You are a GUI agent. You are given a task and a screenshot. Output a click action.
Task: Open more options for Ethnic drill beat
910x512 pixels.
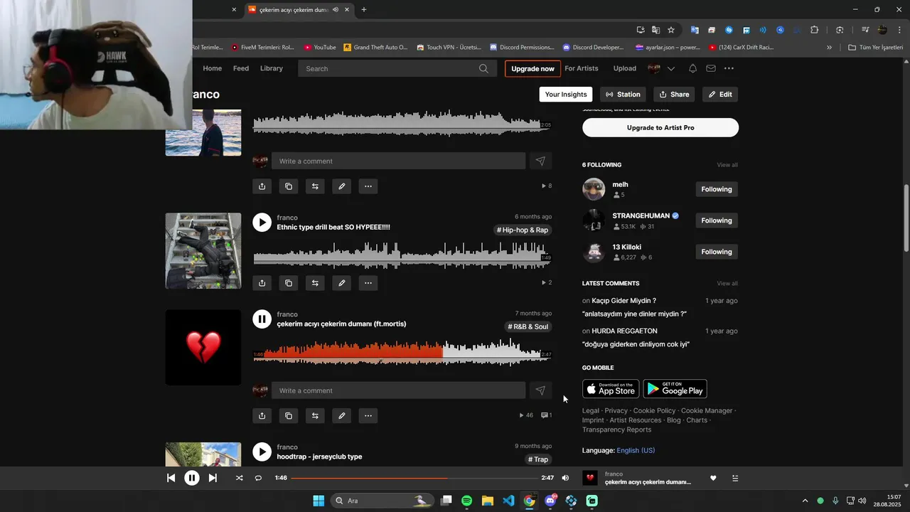click(x=368, y=283)
